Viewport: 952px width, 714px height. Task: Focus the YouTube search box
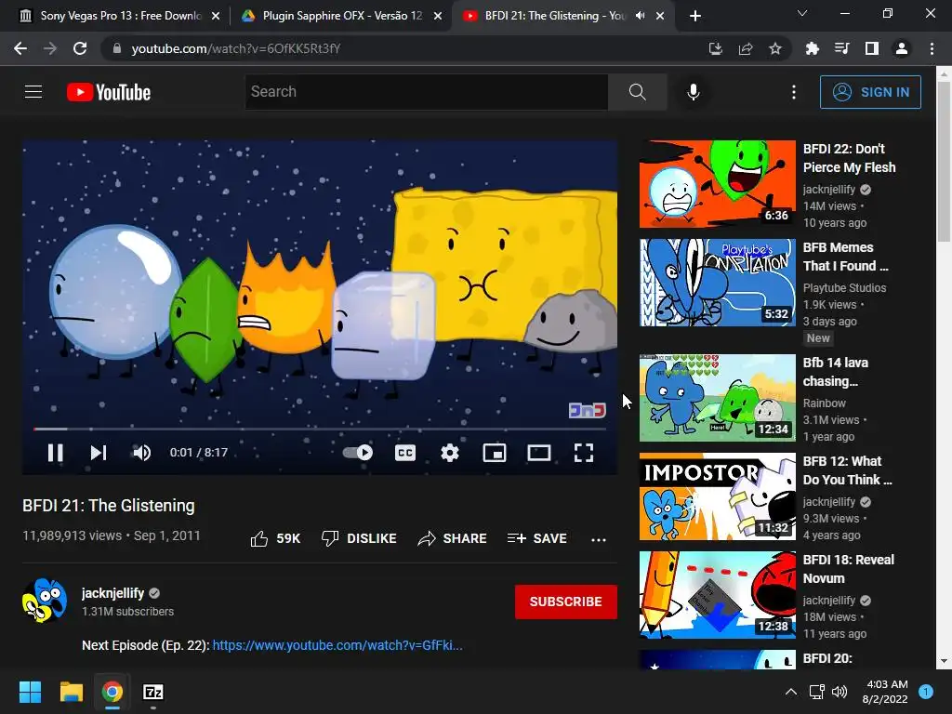426,92
